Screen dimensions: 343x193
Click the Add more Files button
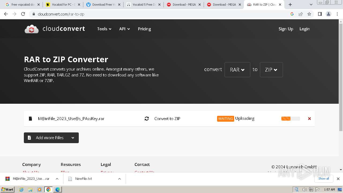coord(51,138)
